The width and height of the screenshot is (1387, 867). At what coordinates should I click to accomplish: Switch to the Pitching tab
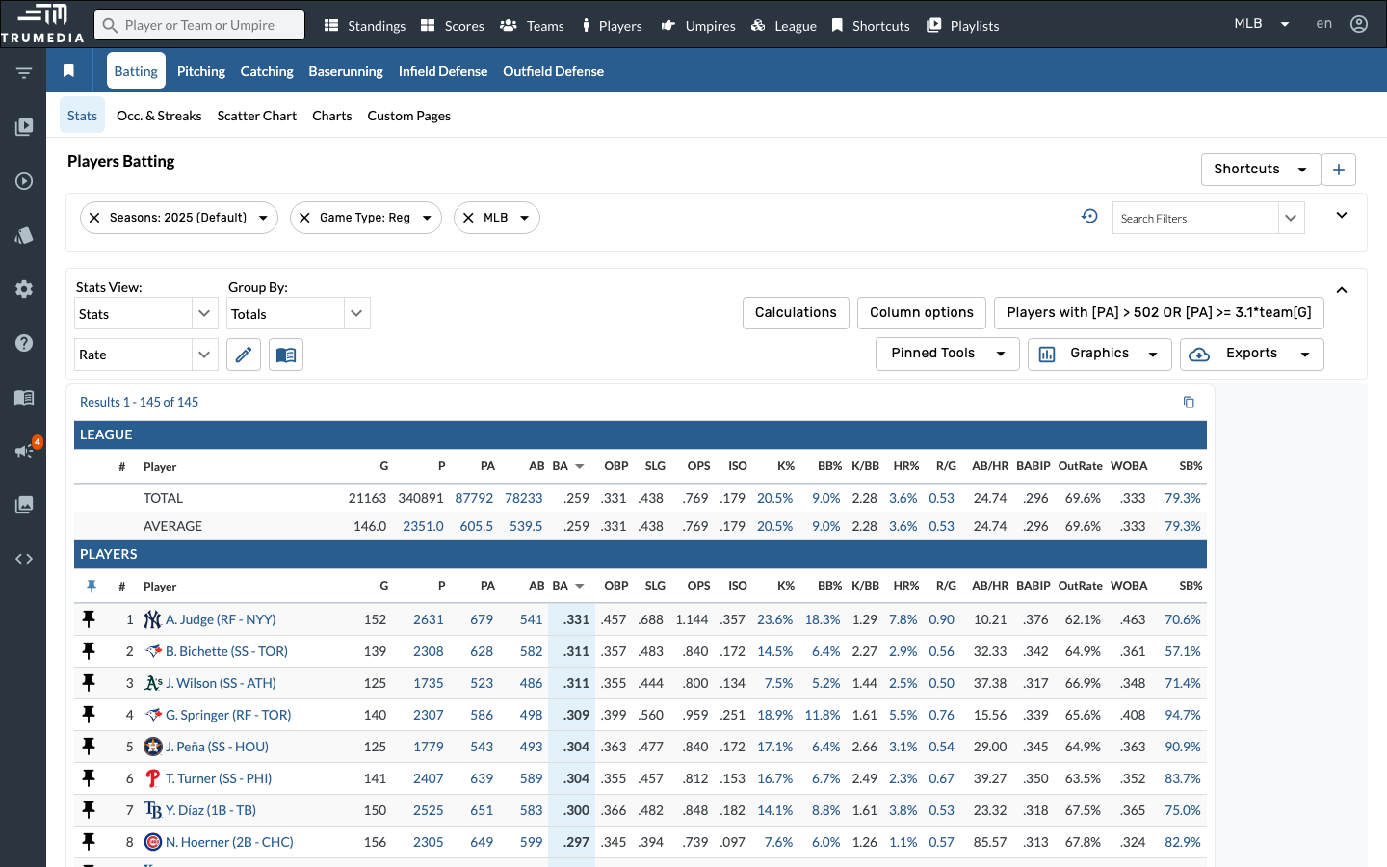point(201,71)
